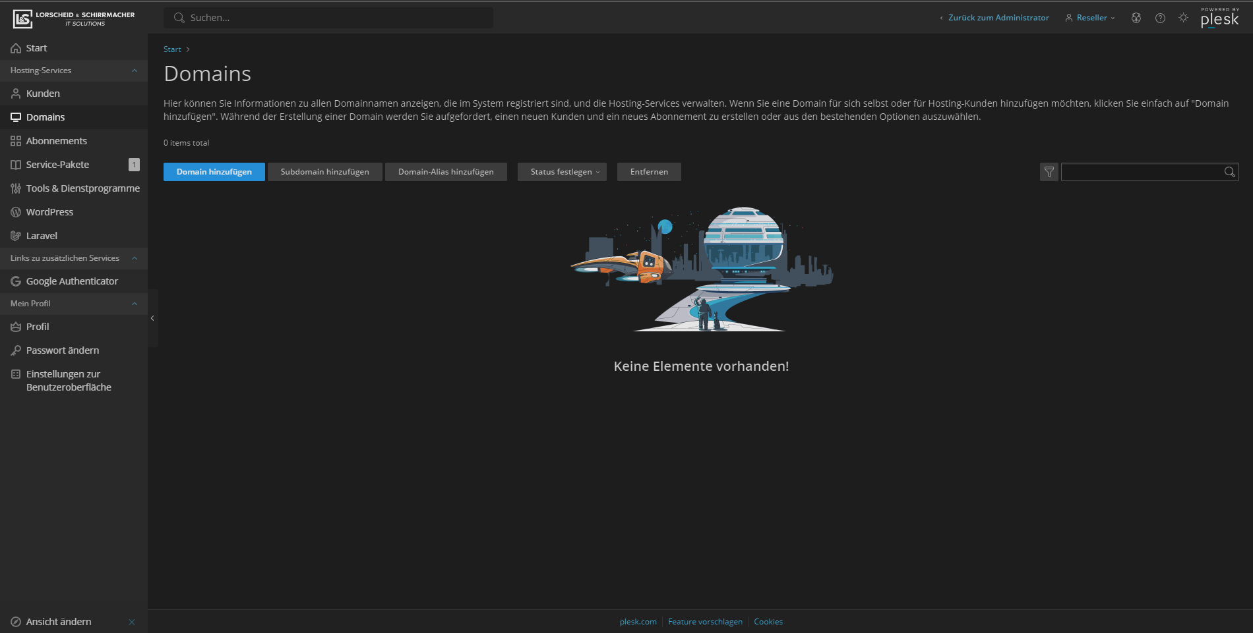Image resolution: width=1253 pixels, height=633 pixels.
Task: Open the Google Authenticator sidebar link
Action: [x=72, y=281]
